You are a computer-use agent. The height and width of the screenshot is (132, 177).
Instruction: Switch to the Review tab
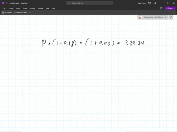coord(40,8)
